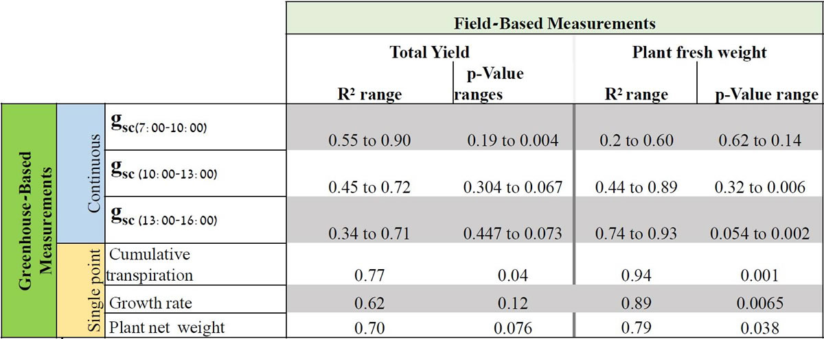Select the cell reading 0.55 to 0.90
824x339 pixels.
point(369,141)
